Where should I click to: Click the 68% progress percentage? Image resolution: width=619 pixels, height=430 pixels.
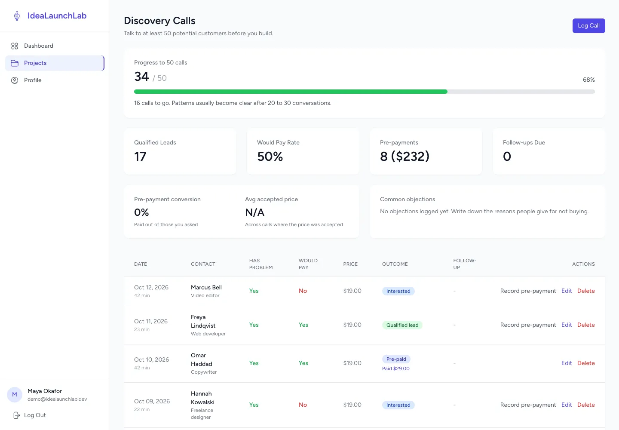tap(589, 80)
